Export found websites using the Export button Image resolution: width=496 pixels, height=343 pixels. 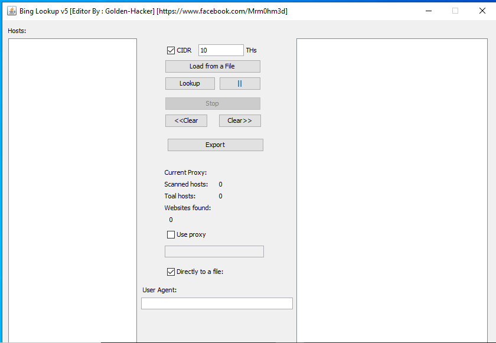[x=215, y=145]
